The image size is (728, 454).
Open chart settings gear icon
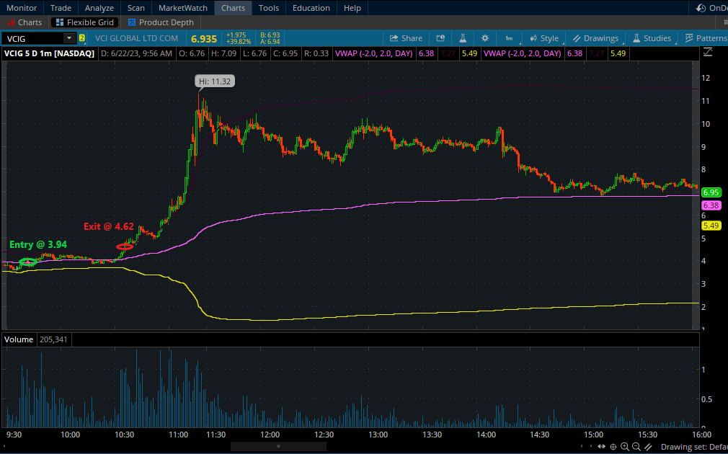(484, 38)
